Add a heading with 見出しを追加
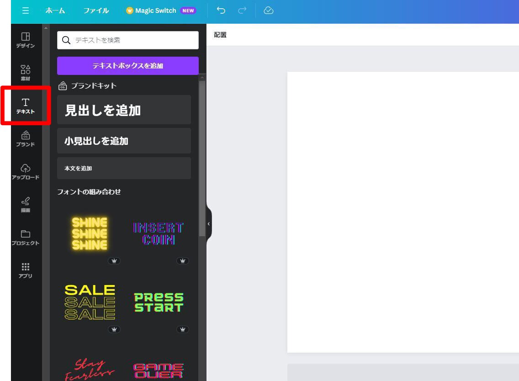Viewport: 519px width, 381px height. [124, 110]
